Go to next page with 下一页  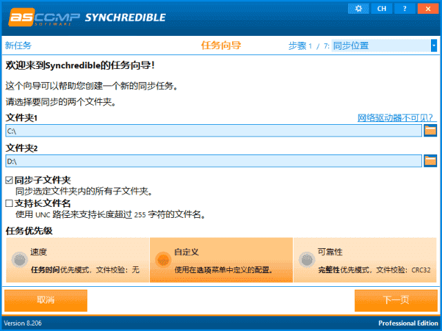[396, 300]
